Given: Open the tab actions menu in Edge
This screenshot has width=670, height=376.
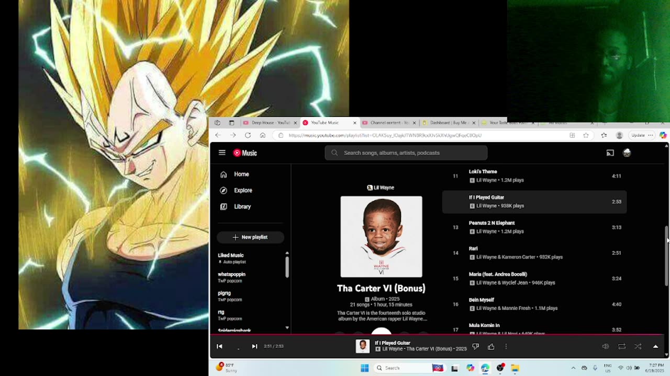Looking at the screenshot, I should click(x=217, y=123).
